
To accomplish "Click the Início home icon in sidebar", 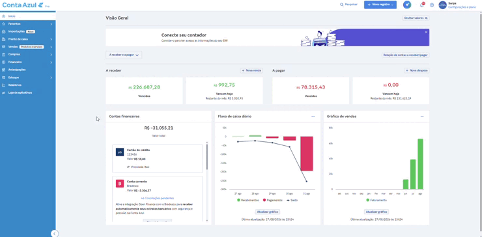I will [x=3, y=16].
